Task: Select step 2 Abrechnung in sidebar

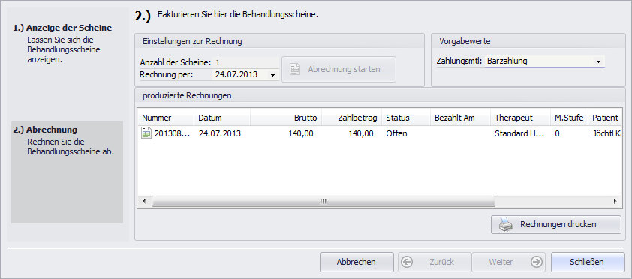Action: point(67,172)
